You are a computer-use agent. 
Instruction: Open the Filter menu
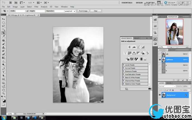[x=36, y=7]
